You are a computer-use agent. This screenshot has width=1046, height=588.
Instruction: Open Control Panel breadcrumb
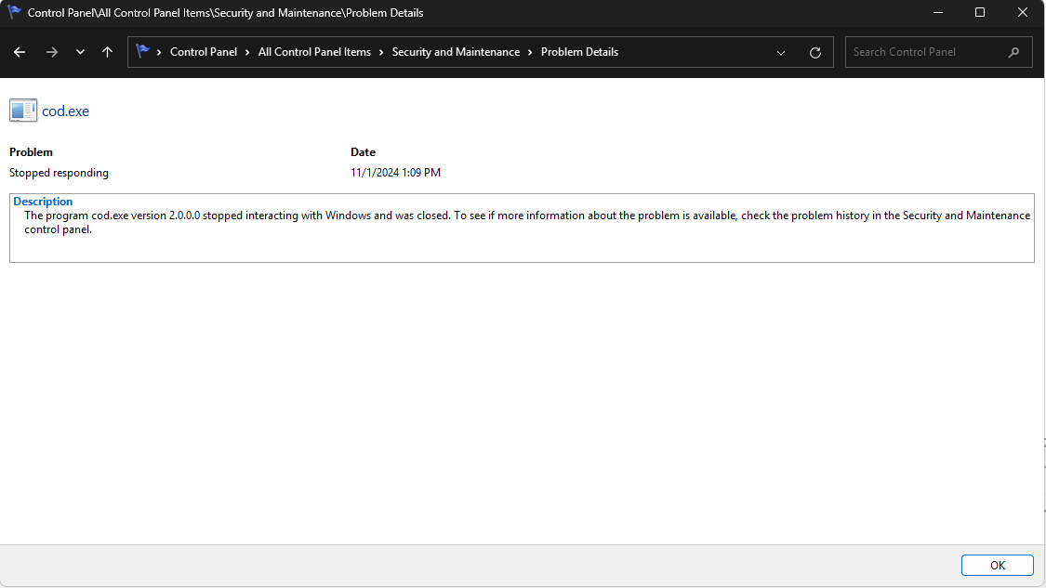point(204,52)
